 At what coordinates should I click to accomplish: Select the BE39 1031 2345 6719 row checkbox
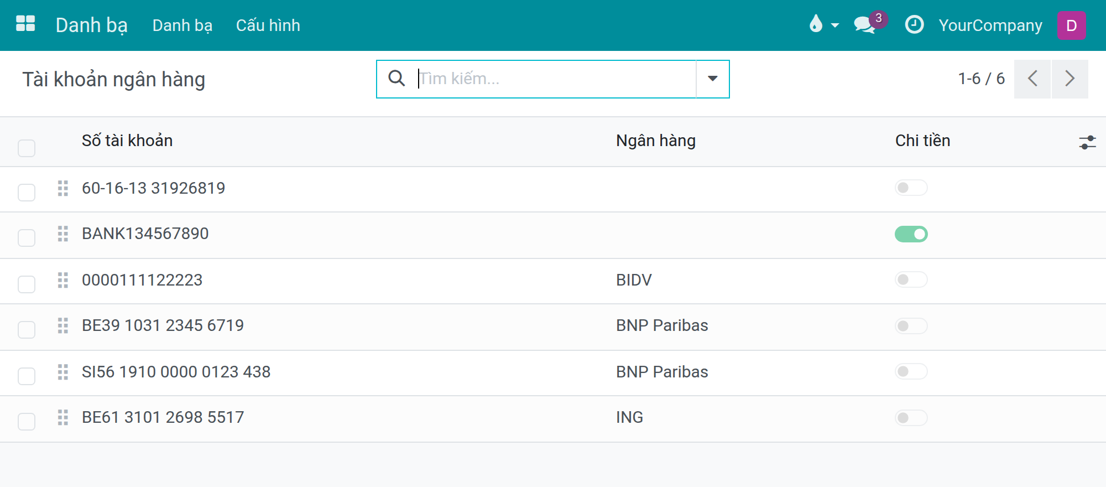coord(27,330)
